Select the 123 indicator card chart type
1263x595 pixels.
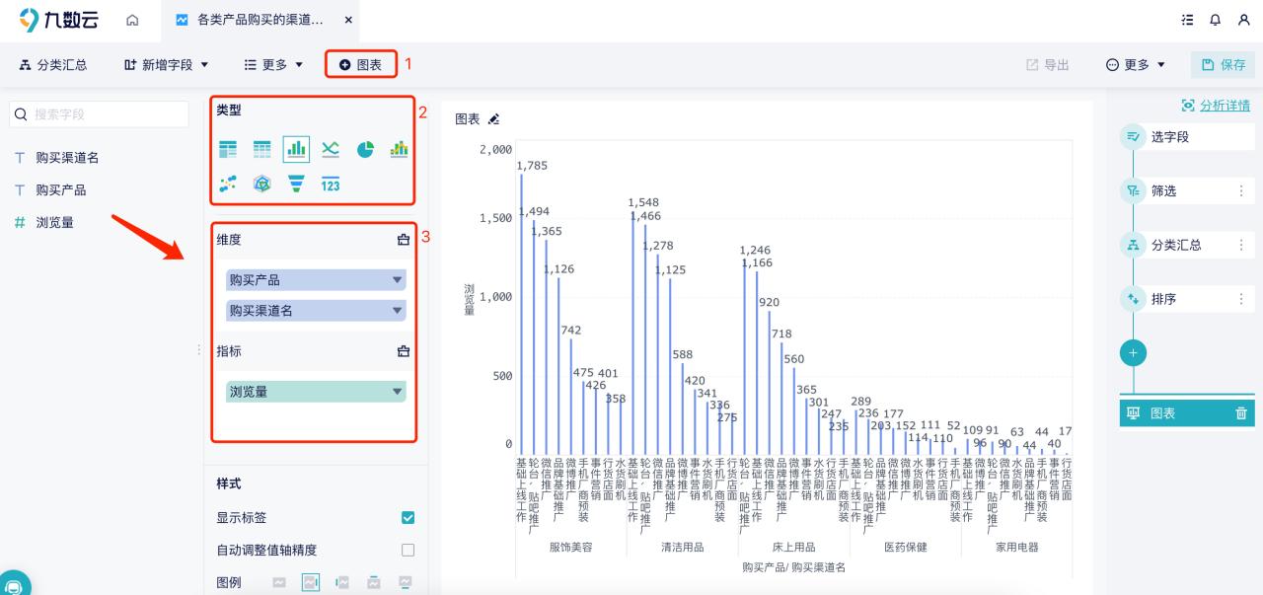pos(331,183)
